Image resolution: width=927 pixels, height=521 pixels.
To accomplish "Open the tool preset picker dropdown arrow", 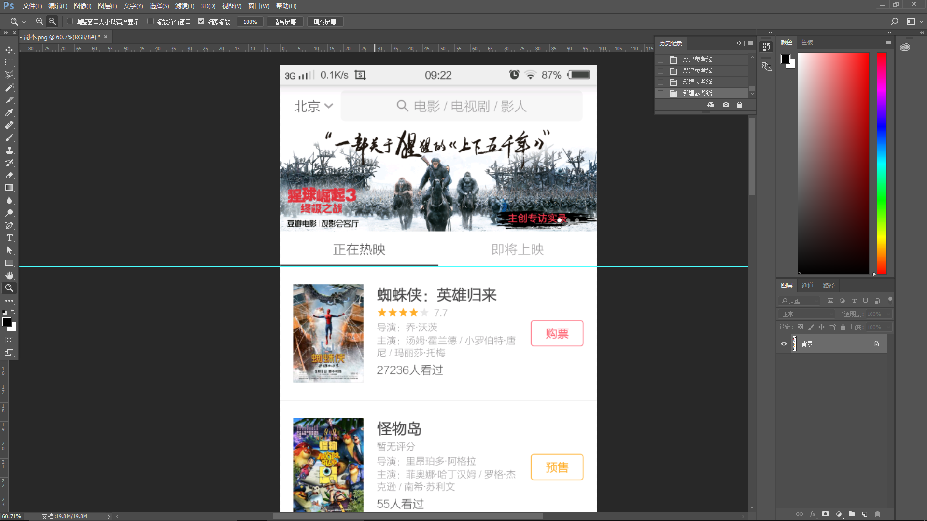I will coord(24,22).
